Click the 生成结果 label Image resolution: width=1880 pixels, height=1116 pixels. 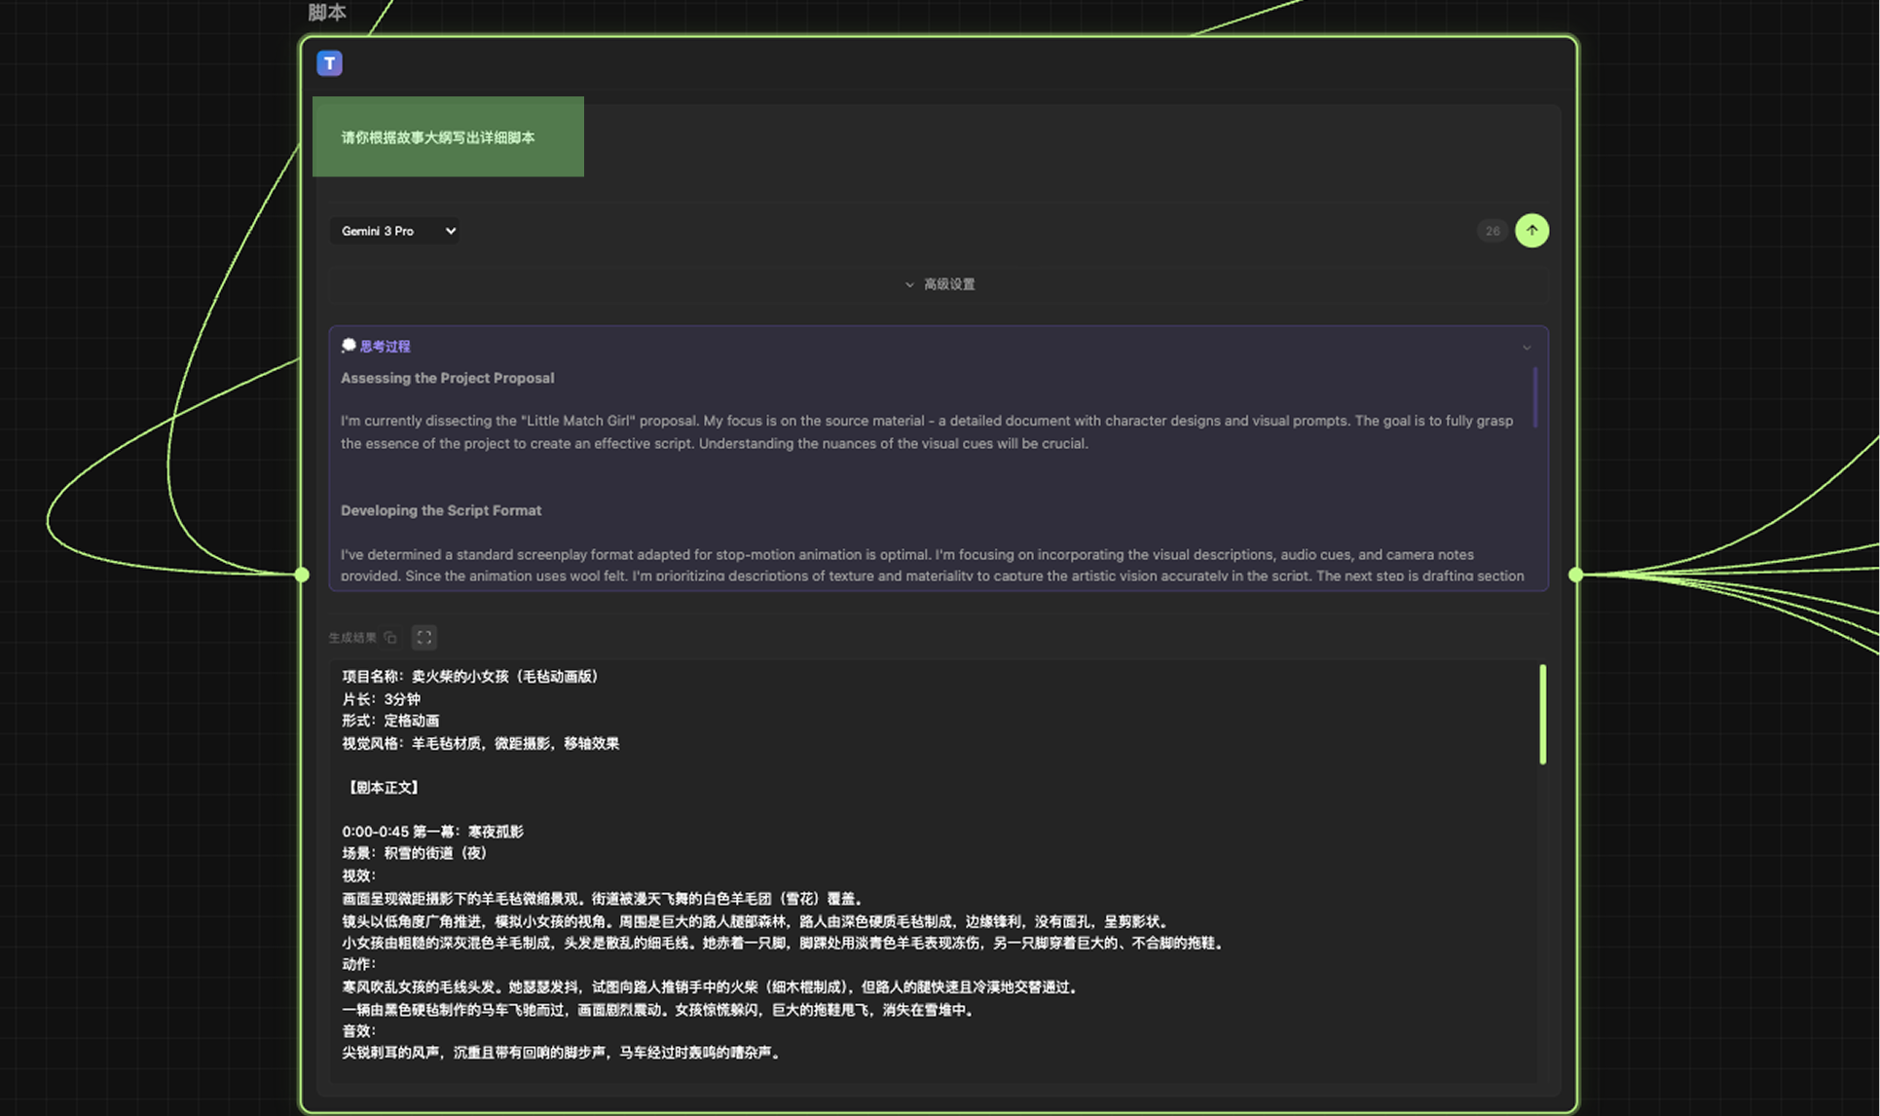click(351, 638)
